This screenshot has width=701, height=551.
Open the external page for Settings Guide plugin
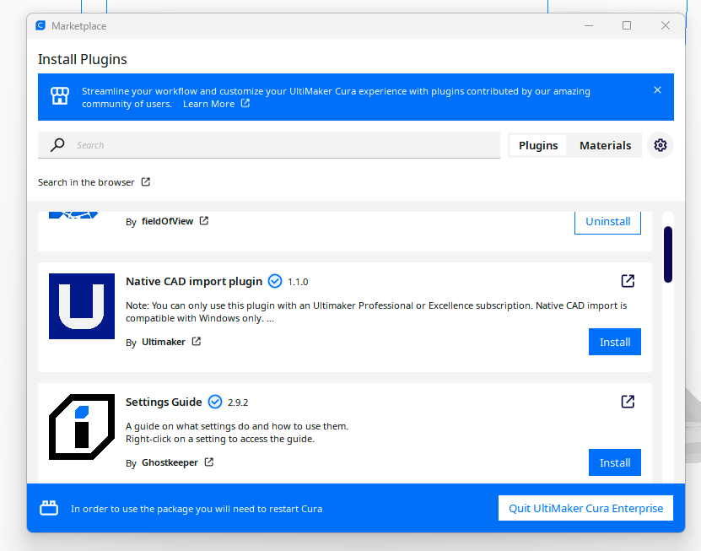628,402
